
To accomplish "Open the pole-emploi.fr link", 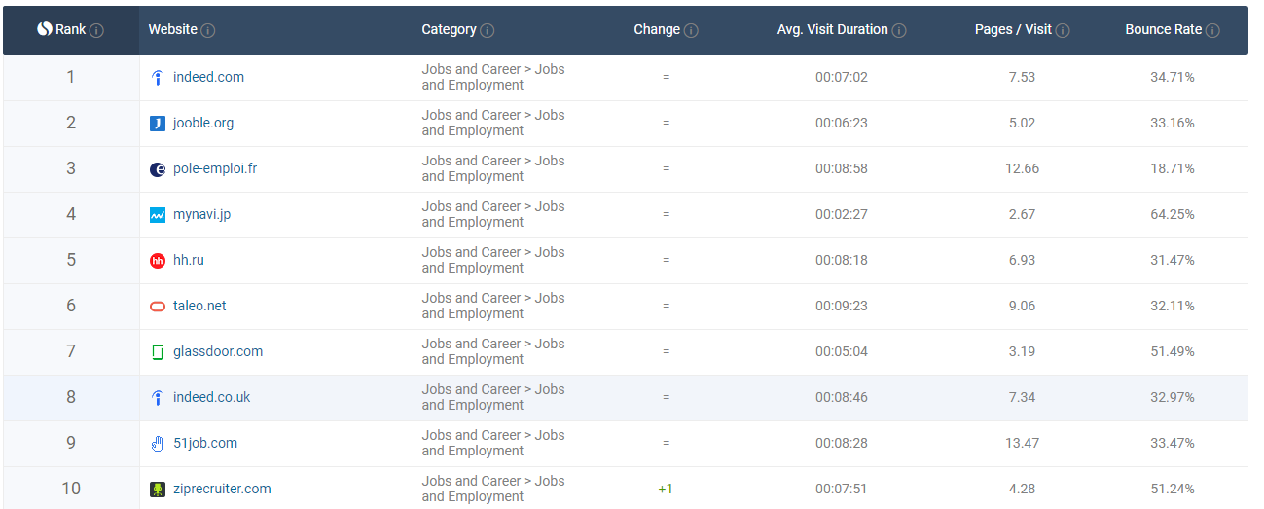I will tap(215, 168).
